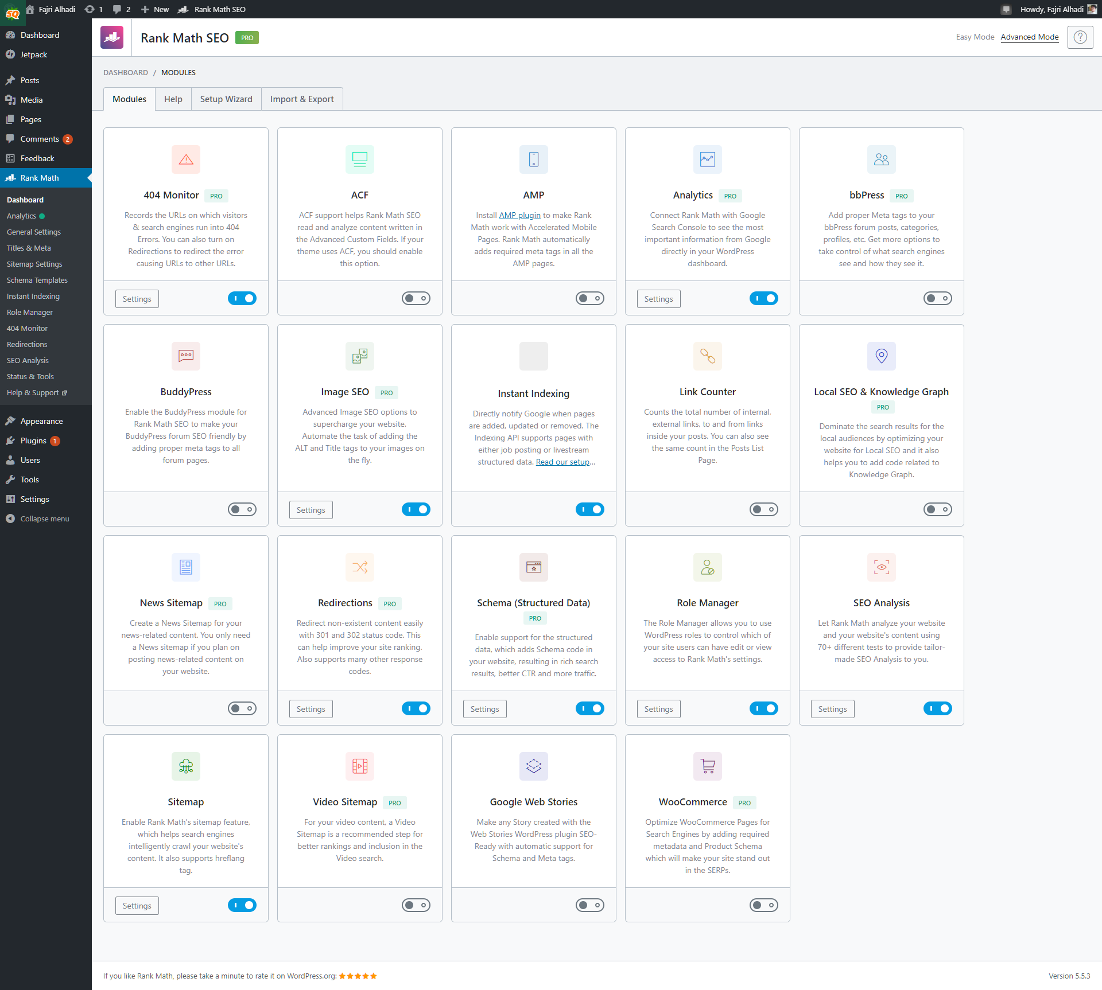Turn on Local SEO & Knowledge Graph toggle
The width and height of the screenshot is (1102, 990).
click(938, 509)
